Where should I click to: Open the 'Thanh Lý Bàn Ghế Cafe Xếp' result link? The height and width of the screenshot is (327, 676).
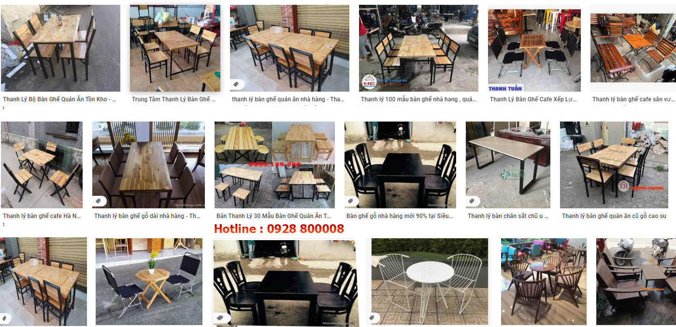coord(533,99)
